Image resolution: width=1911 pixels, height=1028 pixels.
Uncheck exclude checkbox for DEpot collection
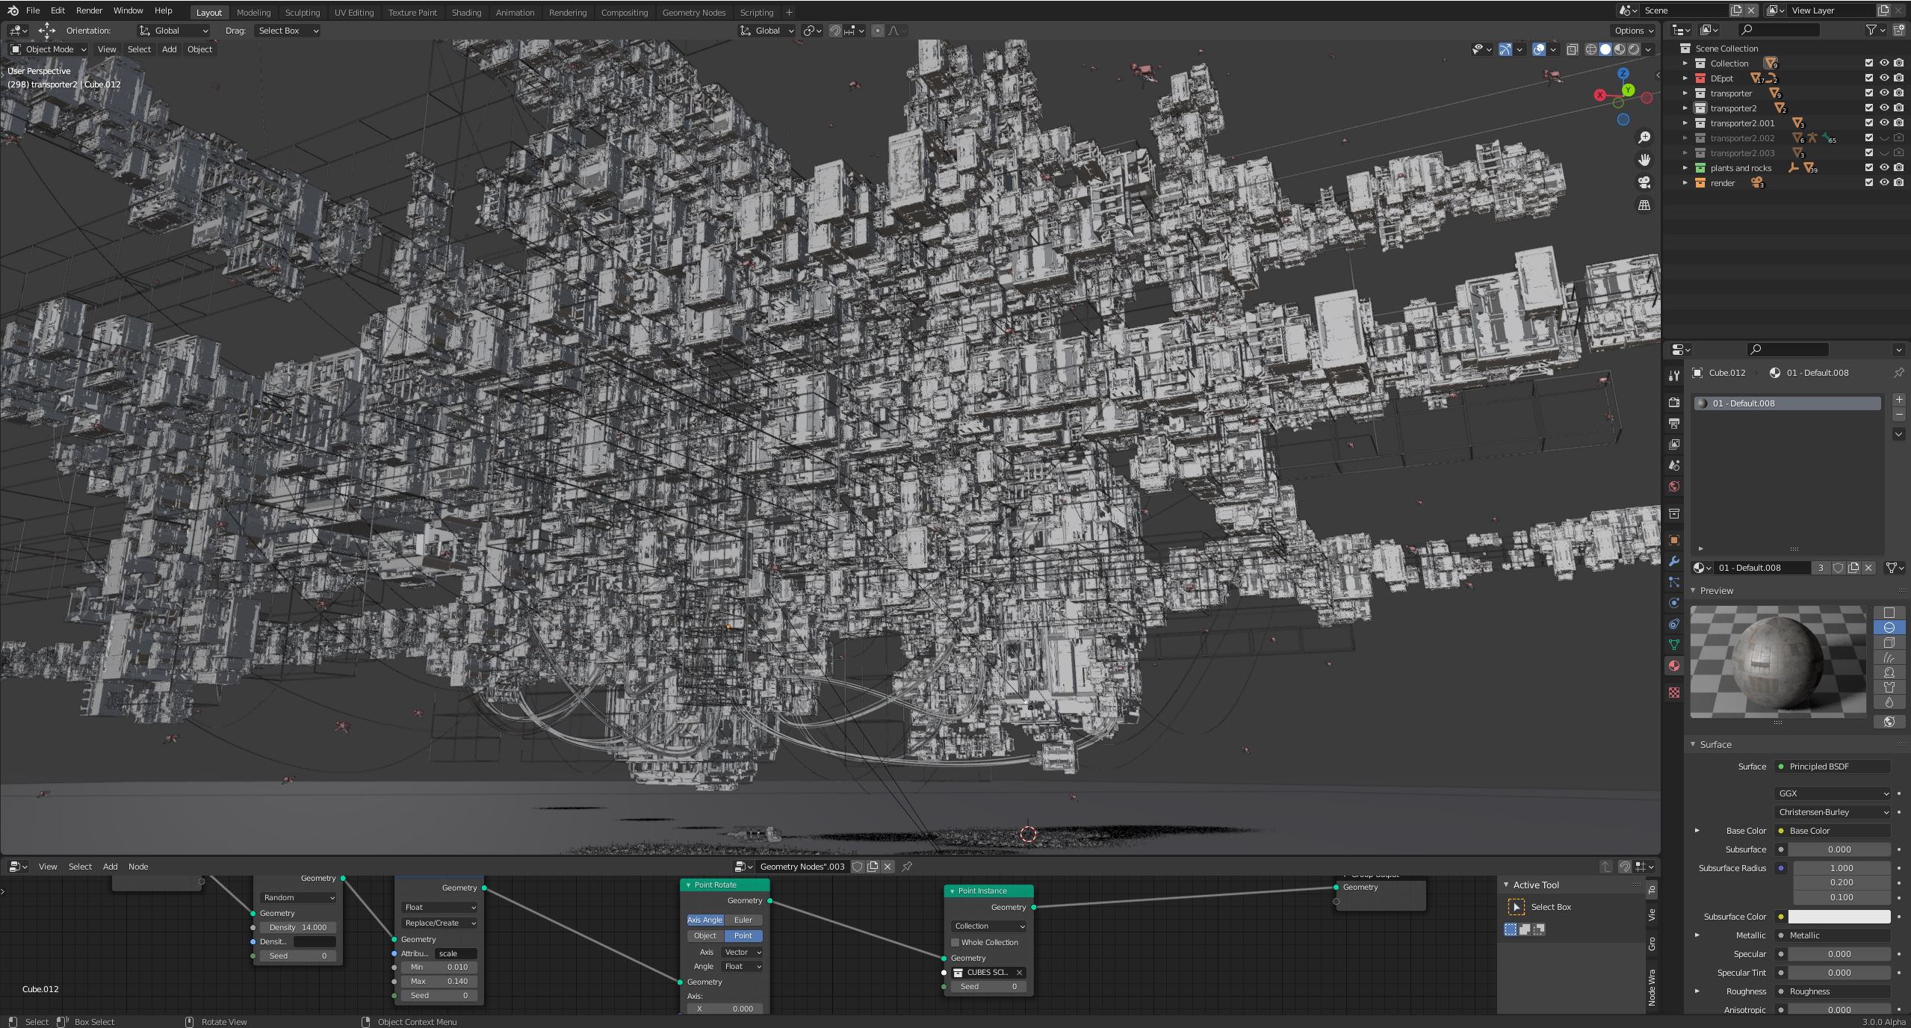tap(1868, 78)
